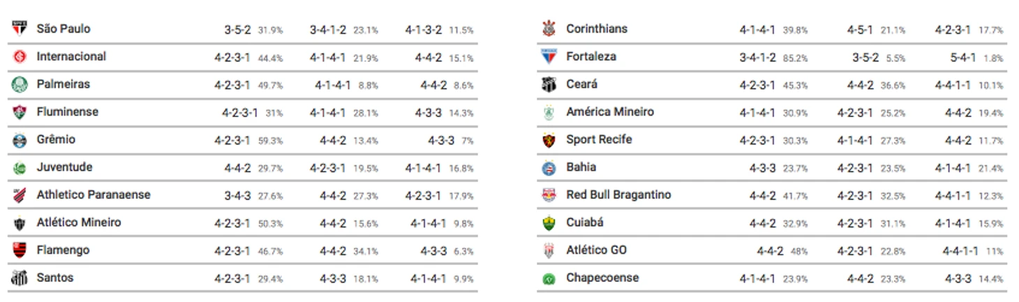Viewport: 1019px width, 302px height.
Task: Click the Cuiabá club crest
Action: pyautogui.click(x=549, y=223)
